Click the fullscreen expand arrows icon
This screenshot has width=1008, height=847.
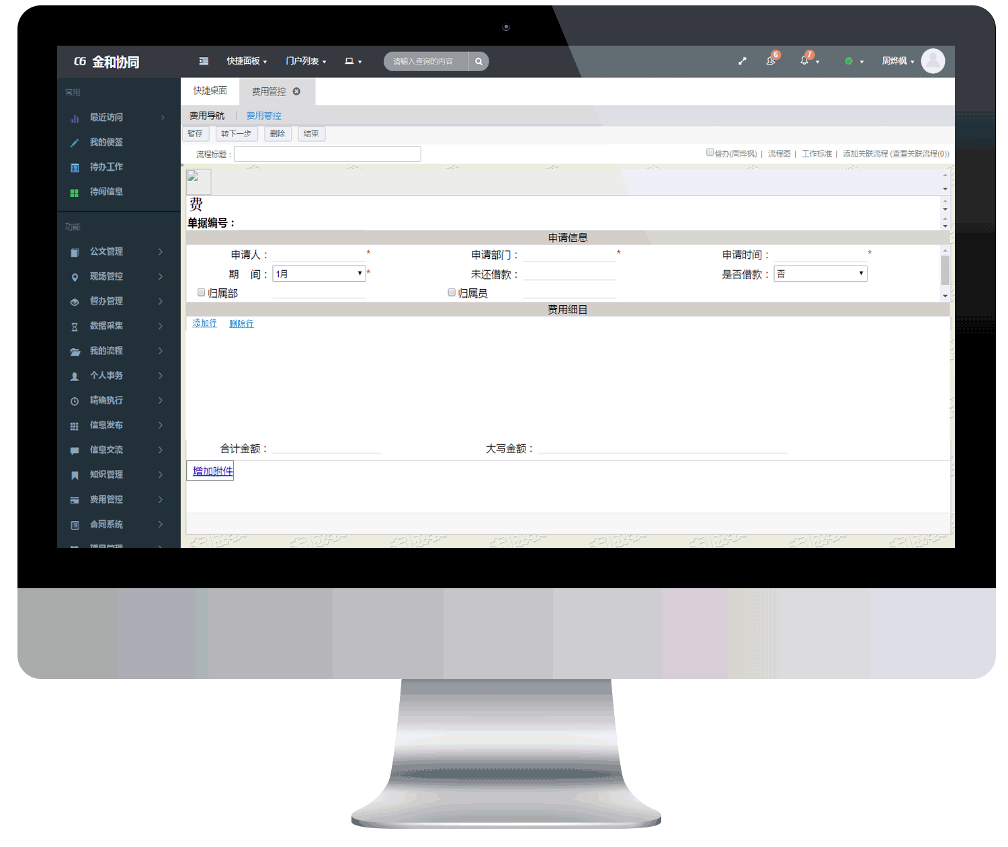pyautogui.click(x=743, y=61)
